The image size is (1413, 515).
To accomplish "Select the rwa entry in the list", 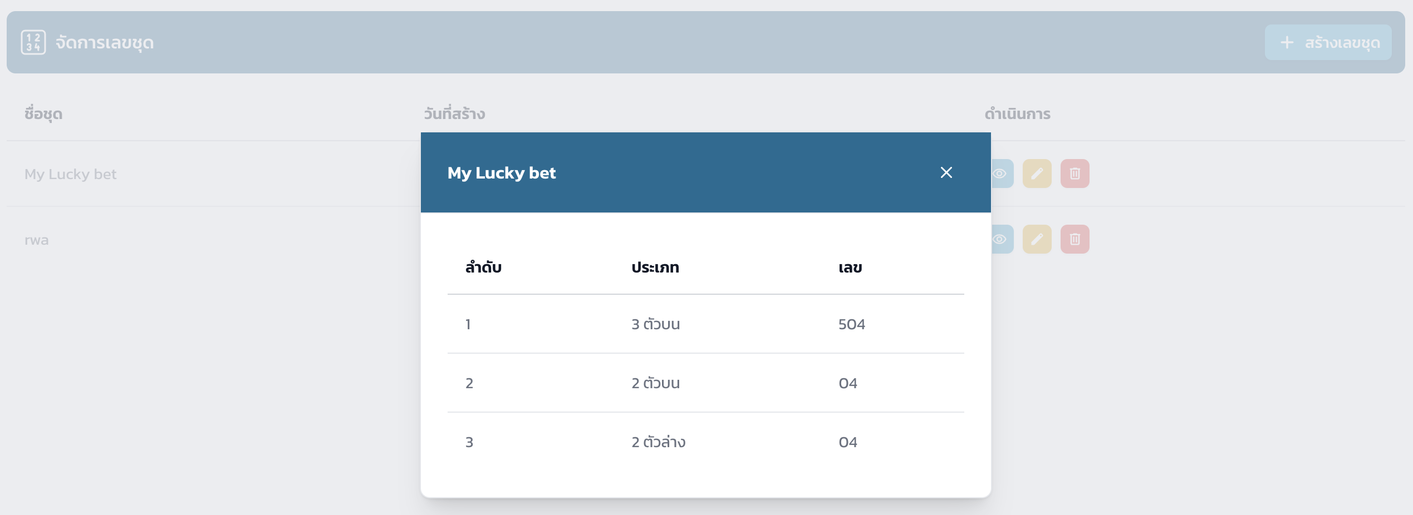I will pos(37,240).
